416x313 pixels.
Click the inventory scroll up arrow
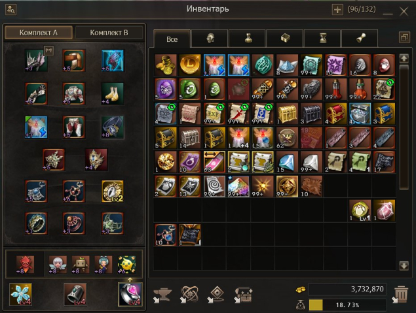404,58
